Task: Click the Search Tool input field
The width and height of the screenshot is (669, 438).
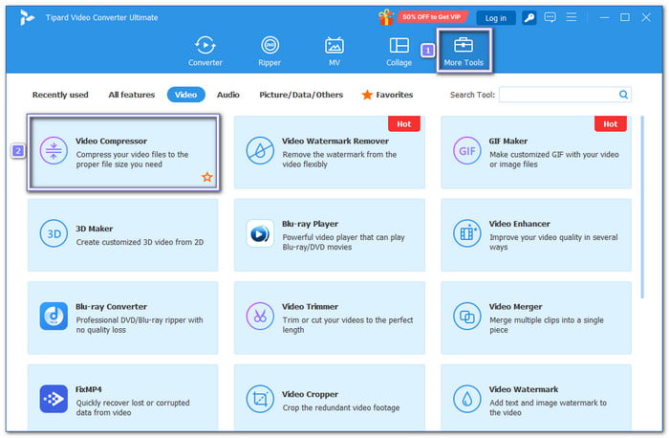Action: [559, 95]
